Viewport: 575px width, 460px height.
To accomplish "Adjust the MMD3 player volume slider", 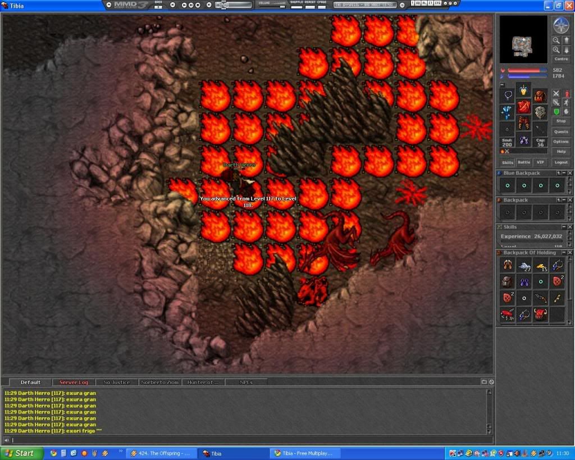I will point(272,6).
